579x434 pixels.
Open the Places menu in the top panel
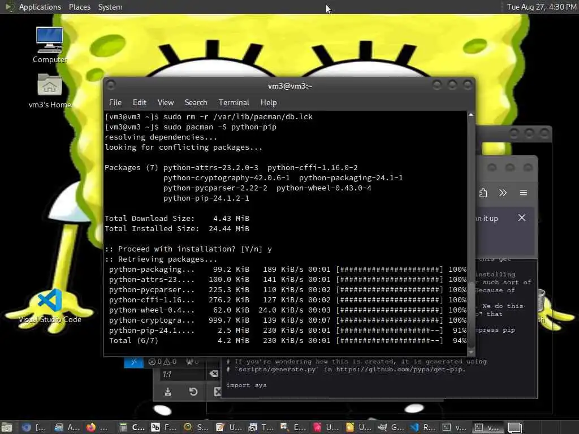pos(79,7)
